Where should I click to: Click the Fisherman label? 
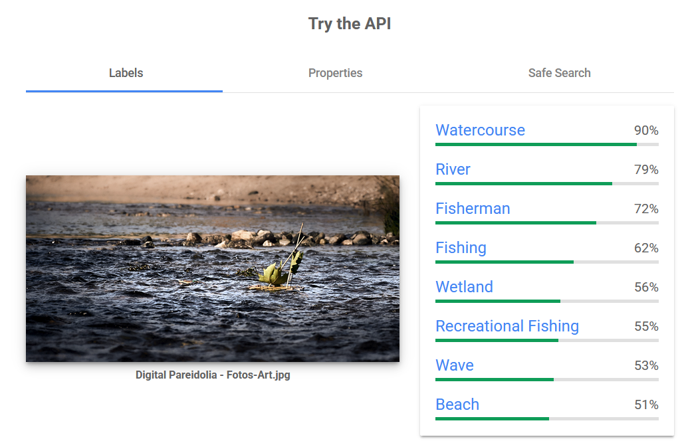click(473, 209)
